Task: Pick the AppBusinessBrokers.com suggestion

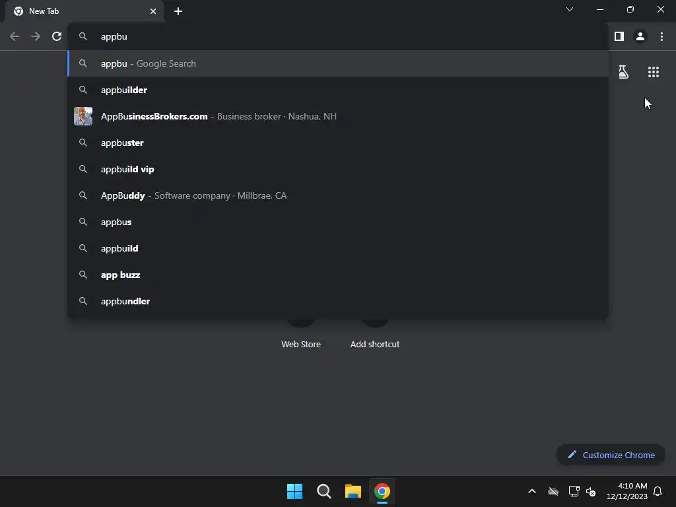Action: [338, 116]
